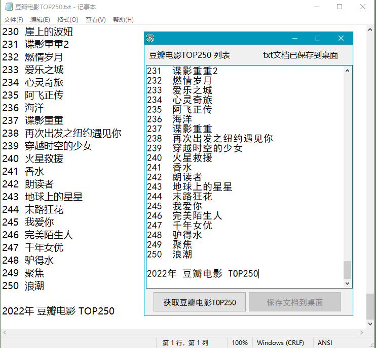The height and width of the screenshot is (348, 376).
Task: Click popup list row 233 爱乐之城
Action: pyautogui.click(x=179, y=90)
